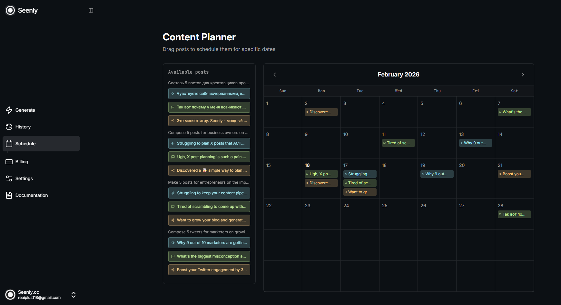Select Schedule in the navigation menu

25,144
